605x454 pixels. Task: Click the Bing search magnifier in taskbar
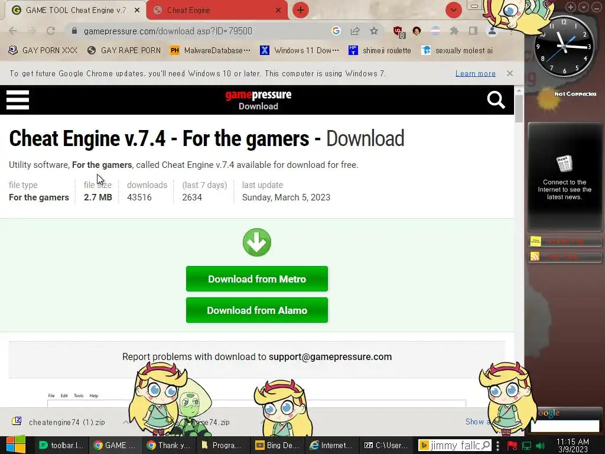coord(486,445)
